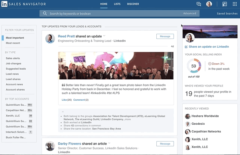Viewport: 240px width, 155px height.
Task: Filter updates by Sales alerts
Action: coord(13,58)
